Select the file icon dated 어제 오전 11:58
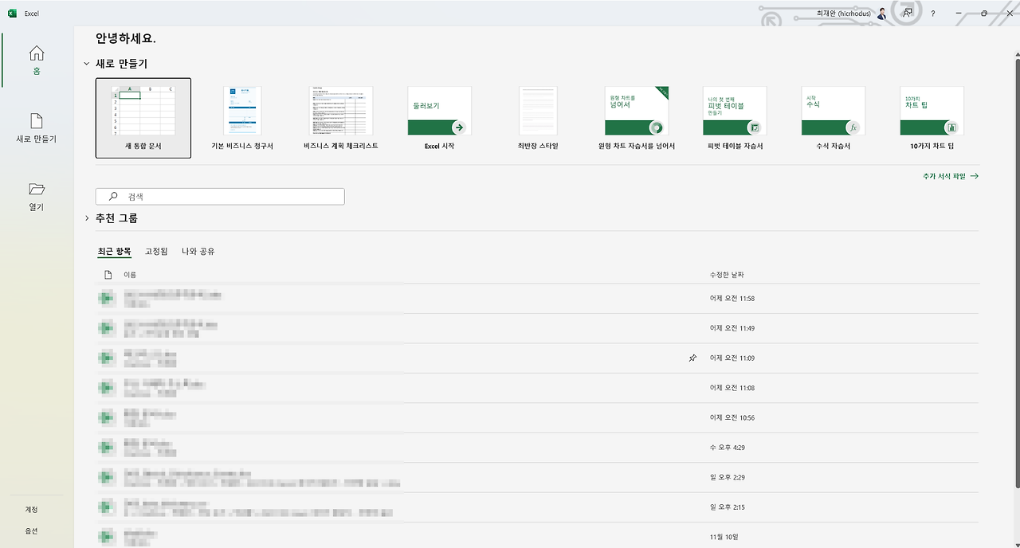Image resolution: width=1020 pixels, height=548 pixels. [x=106, y=299]
